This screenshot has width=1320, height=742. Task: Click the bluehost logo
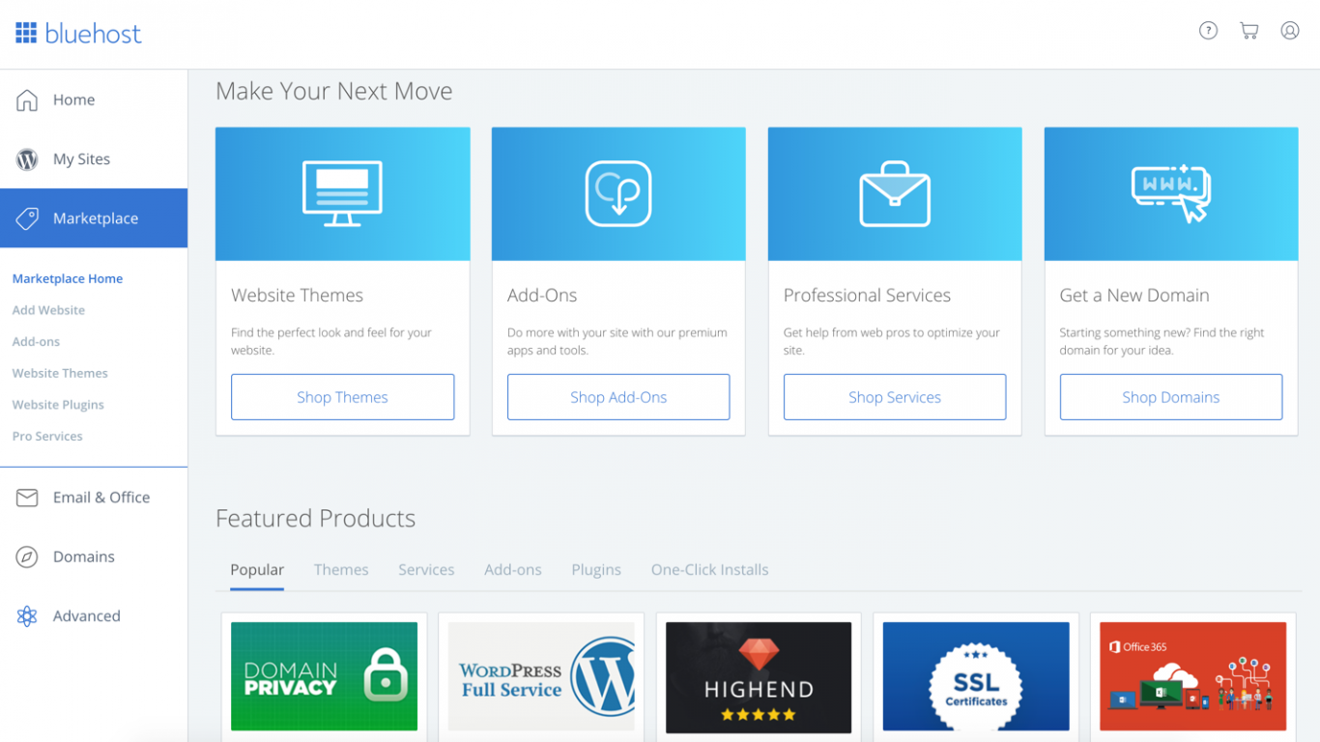click(77, 33)
